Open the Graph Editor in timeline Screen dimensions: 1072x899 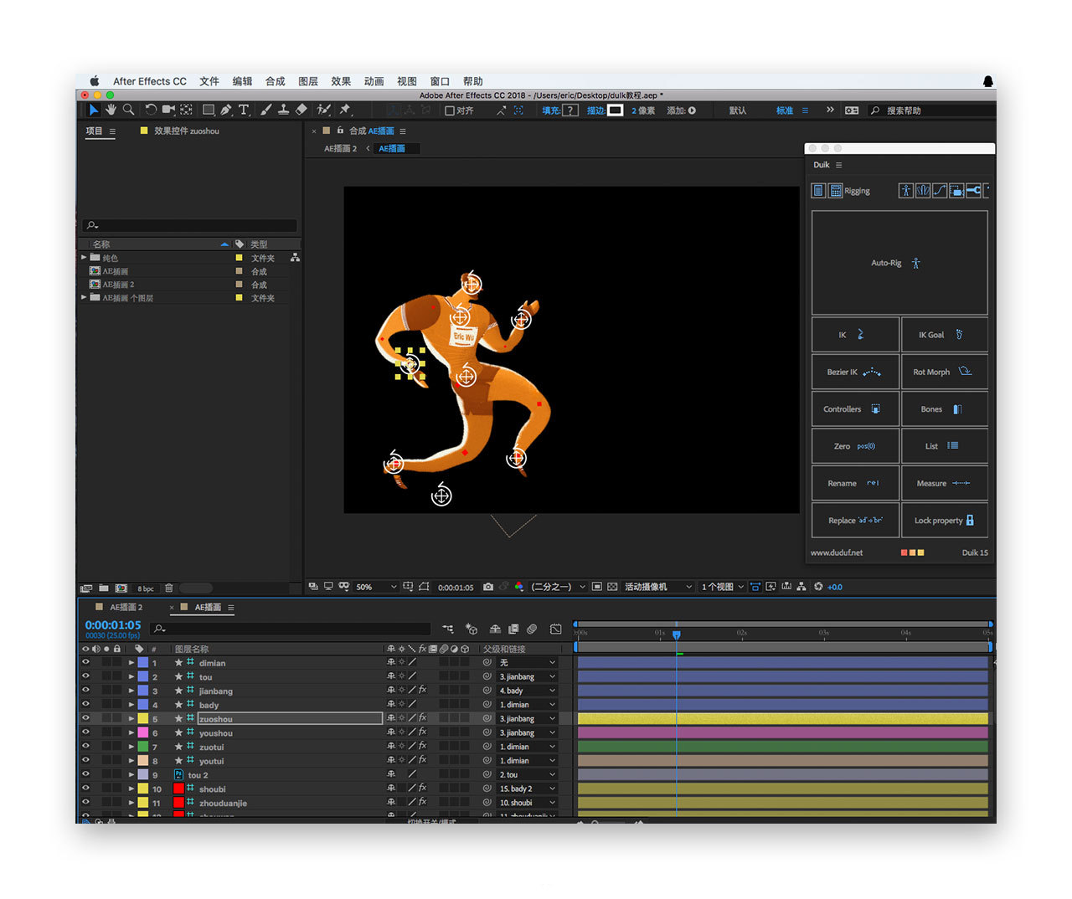(x=556, y=629)
